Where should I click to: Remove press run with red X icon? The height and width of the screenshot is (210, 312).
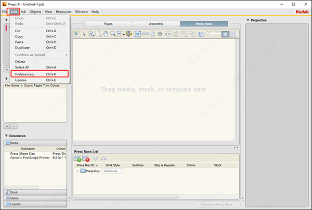click(86, 159)
